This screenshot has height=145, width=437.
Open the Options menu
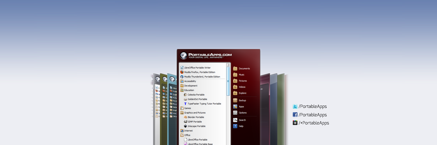tap(240, 113)
